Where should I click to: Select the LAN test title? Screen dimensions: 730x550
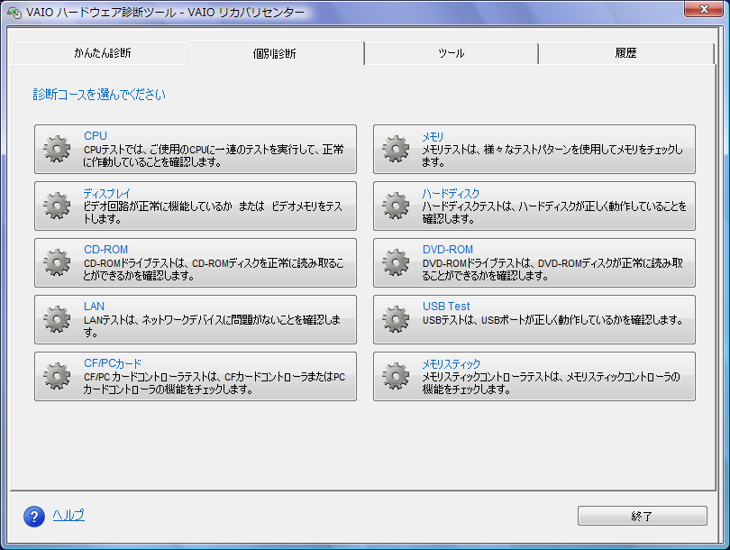94,307
